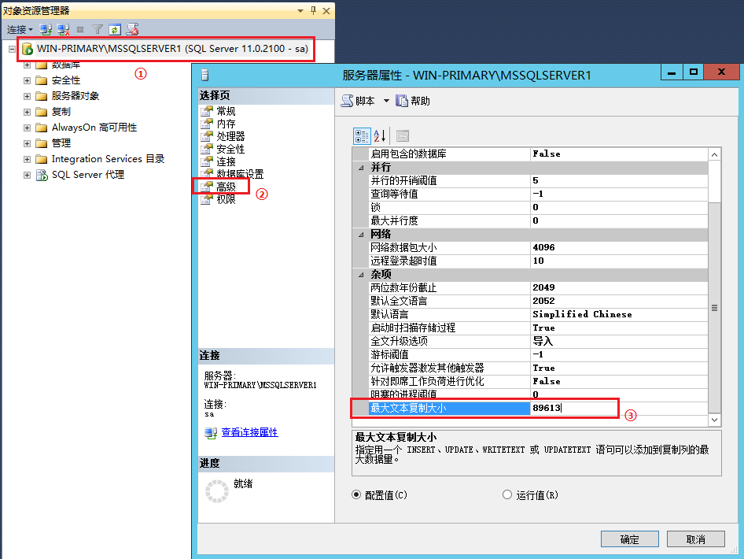The image size is (744, 559).
Task: Select the Filter icon in Object Explorer
Action: click(98, 28)
